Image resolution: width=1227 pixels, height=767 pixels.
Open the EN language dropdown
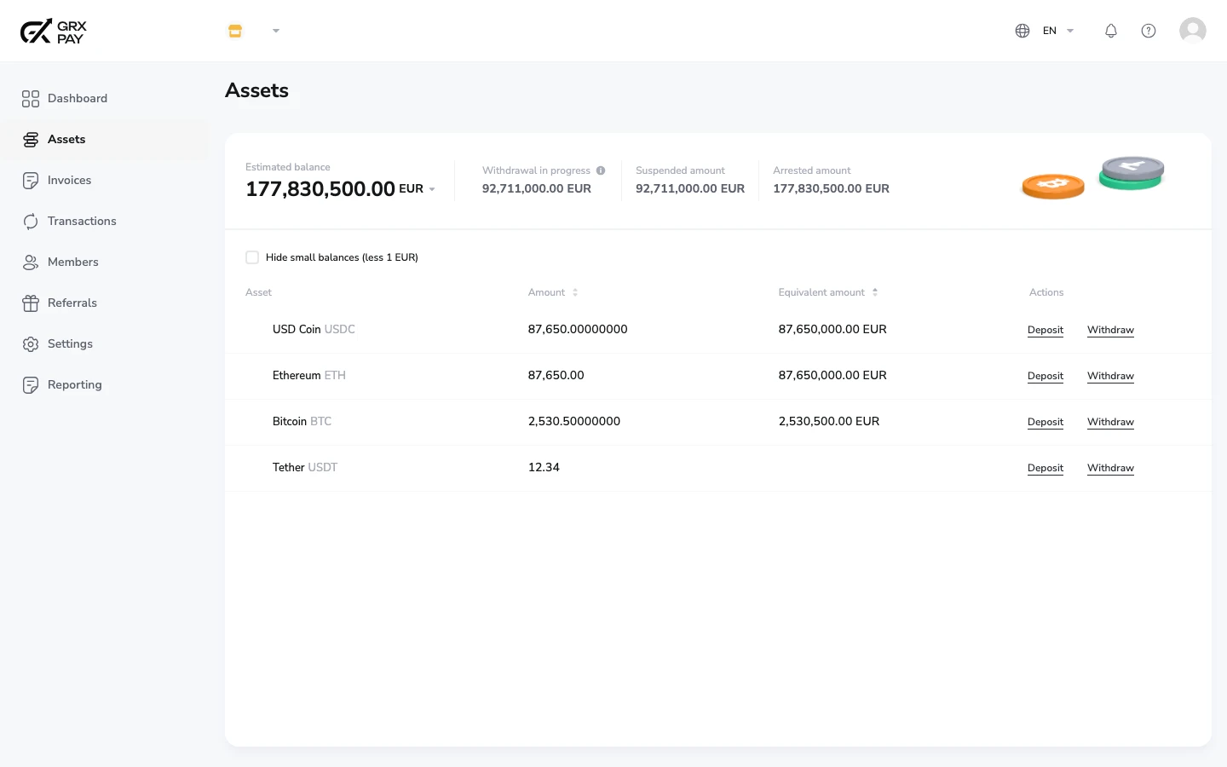pos(1058,31)
